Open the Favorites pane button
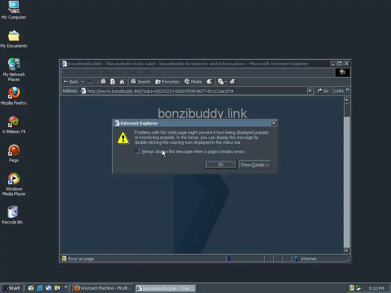This screenshot has height=293, width=391. click(x=167, y=82)
